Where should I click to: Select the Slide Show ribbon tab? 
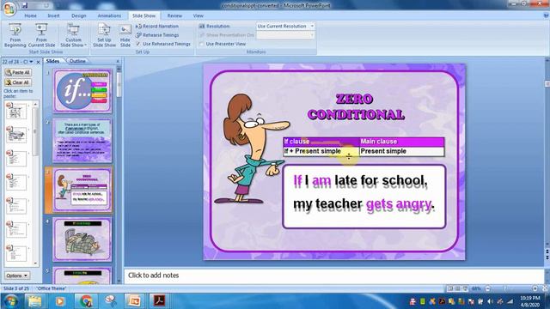(144, 15)
